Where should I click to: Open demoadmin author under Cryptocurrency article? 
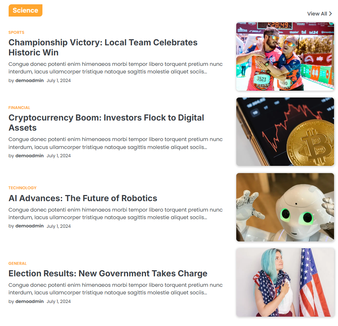point(29,156)
